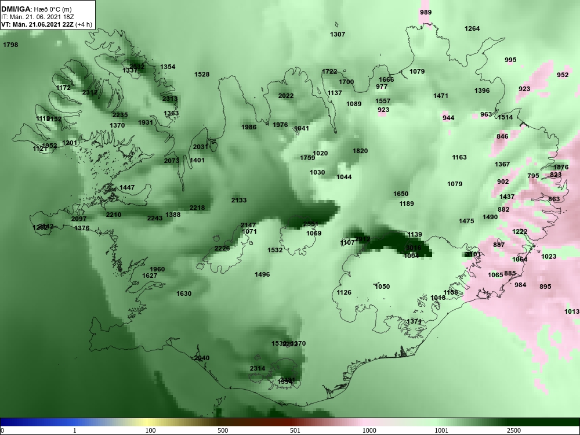Click the 1001 label on the color scale

pyautogui.click(x=441, y=430)
